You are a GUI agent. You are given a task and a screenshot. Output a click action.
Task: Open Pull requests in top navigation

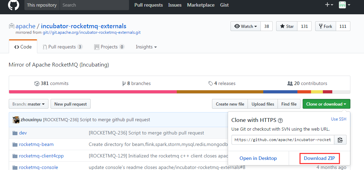[149, 5]
